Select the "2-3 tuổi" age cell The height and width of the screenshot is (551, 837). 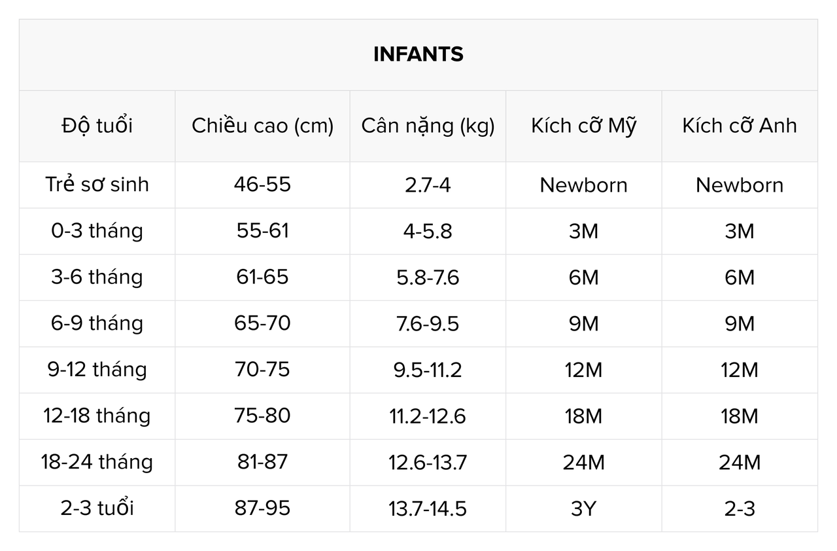97,508
